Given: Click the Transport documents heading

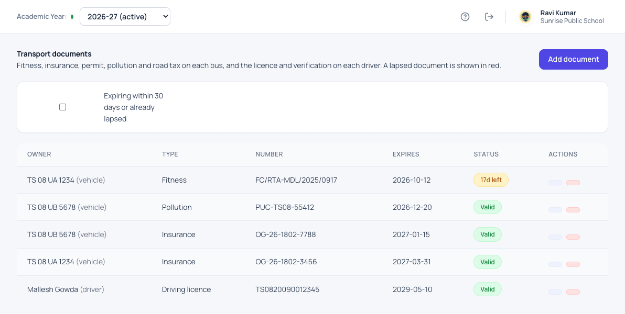Looking at the screenshot, I should point(54,54).
